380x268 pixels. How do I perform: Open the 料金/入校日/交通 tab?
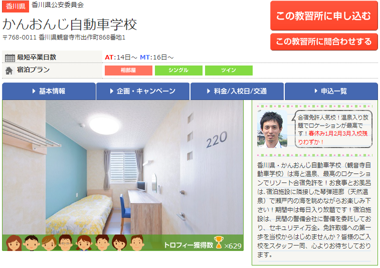pyautogui.click(x=237, y=91)
